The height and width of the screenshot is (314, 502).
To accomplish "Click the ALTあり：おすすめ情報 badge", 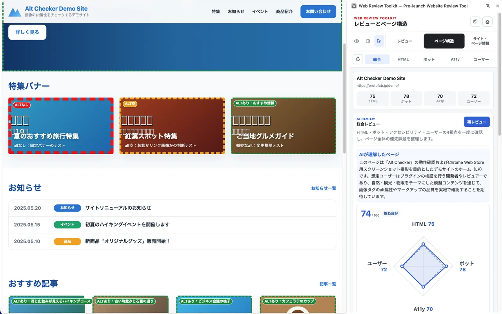I will coord(255,103).
